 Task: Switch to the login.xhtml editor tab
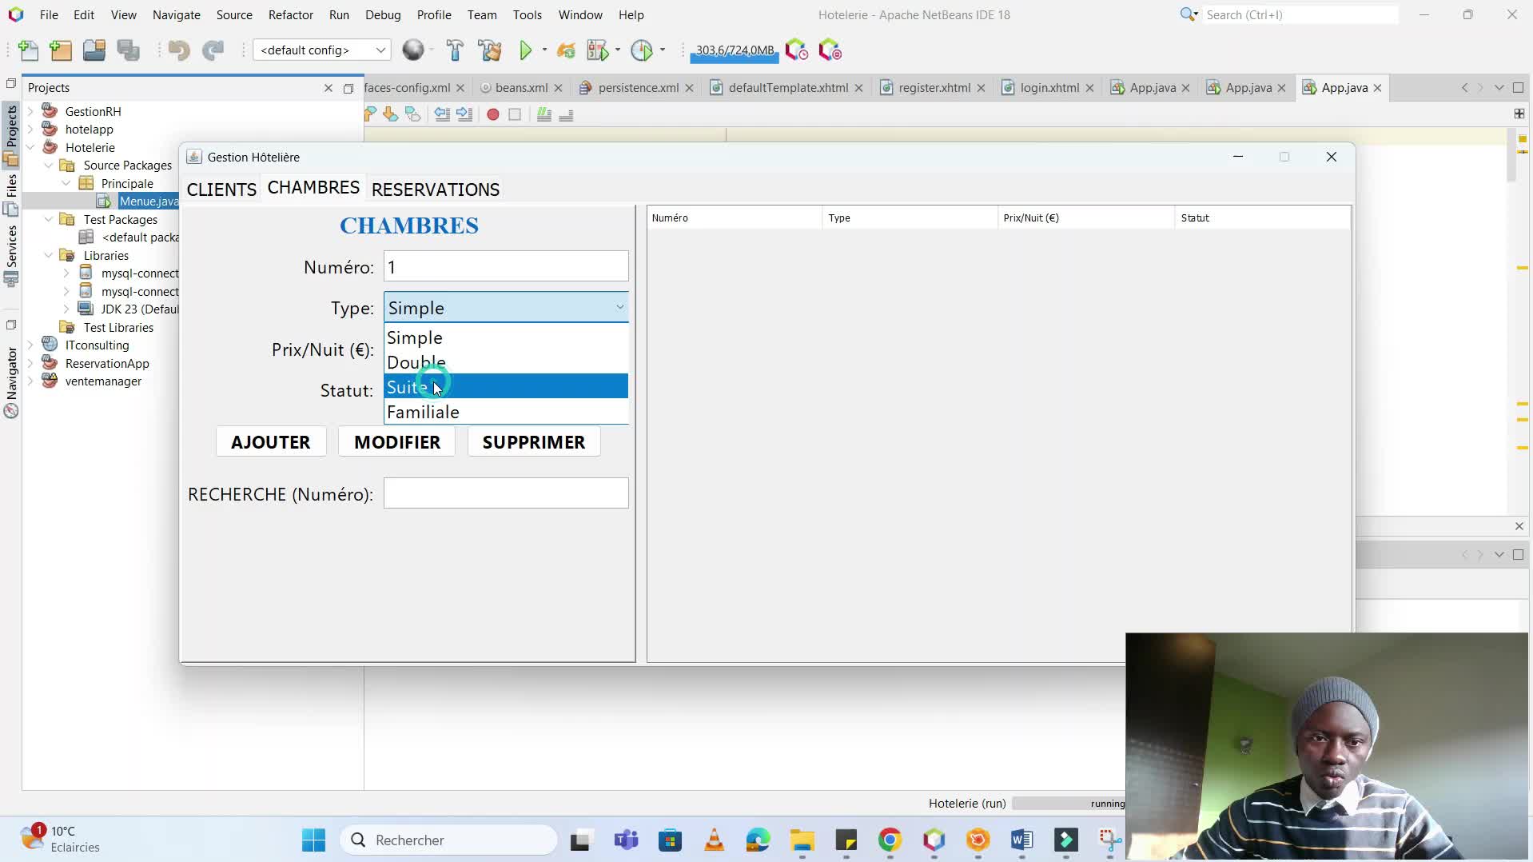pyautogui.click(x=1049, y=88)
